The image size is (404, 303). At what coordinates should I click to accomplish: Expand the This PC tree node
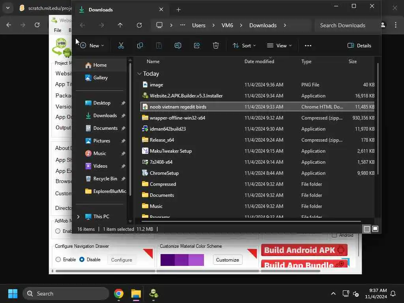[x=79, y=217]
